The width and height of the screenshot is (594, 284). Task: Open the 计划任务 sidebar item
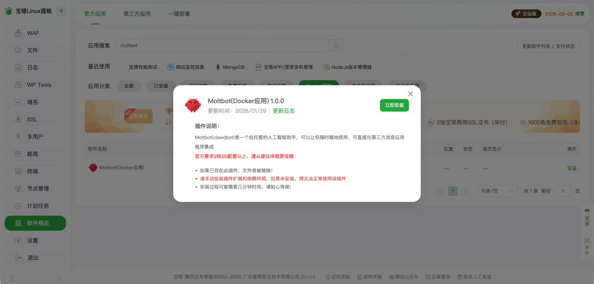point(35,206)
